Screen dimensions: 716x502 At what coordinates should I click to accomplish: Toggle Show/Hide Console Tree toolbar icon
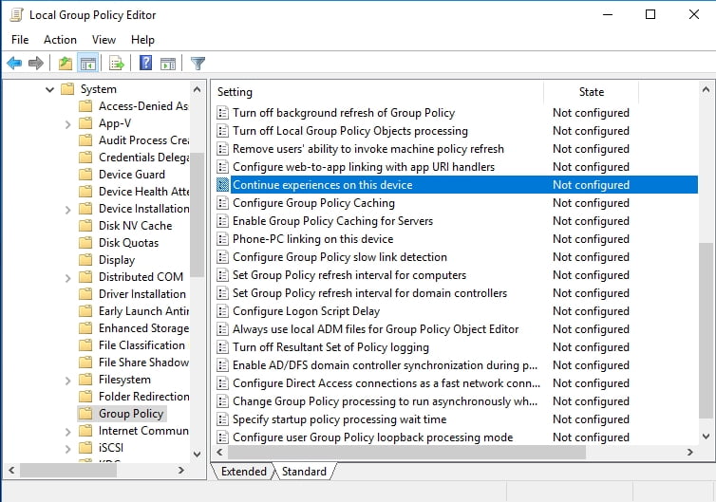(87, 64)
